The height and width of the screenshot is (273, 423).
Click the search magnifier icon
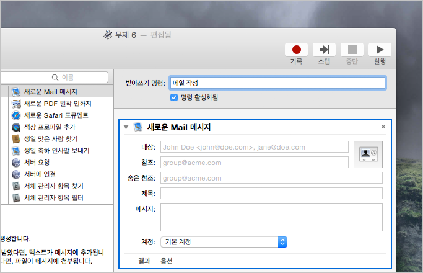coord(55,78)
